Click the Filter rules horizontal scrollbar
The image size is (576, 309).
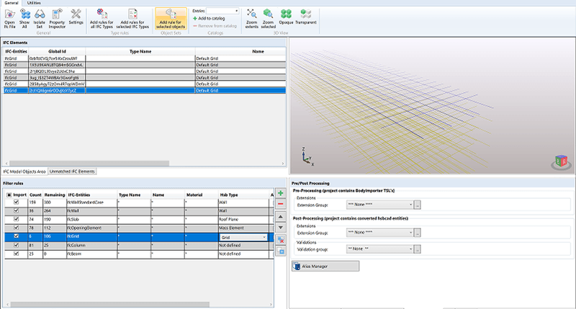(x=110, y=305)
